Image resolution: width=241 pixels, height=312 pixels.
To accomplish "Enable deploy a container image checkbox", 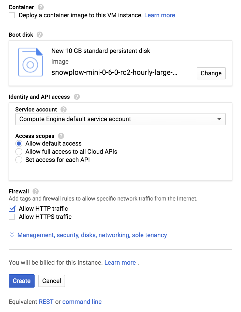I will (x=12, y=16).
